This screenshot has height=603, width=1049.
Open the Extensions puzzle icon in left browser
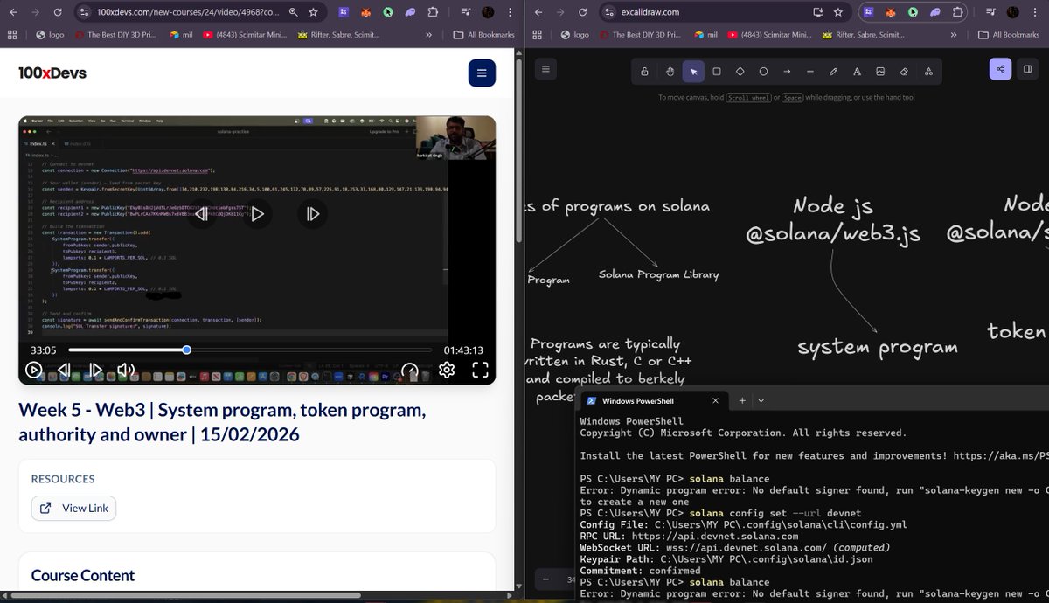pos(433,13)
